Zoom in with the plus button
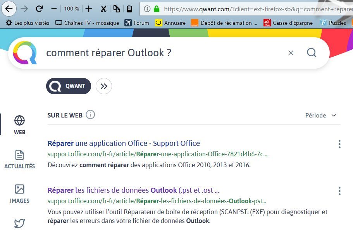 pyautogui.click(x=89, y=9)
